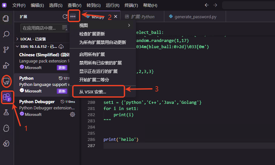
Task: Open the extensions panel more actions menu
Action: (x=73, y=16)
